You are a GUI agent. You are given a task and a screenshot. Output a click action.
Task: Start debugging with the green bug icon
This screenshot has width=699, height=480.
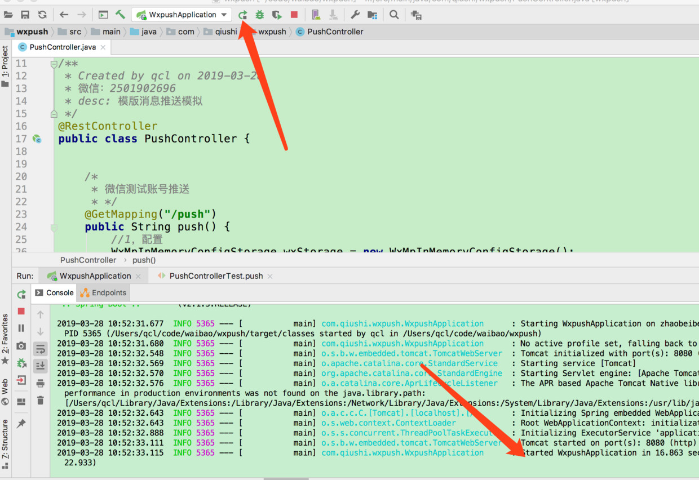pyautogui.click(x=259, y=15)
